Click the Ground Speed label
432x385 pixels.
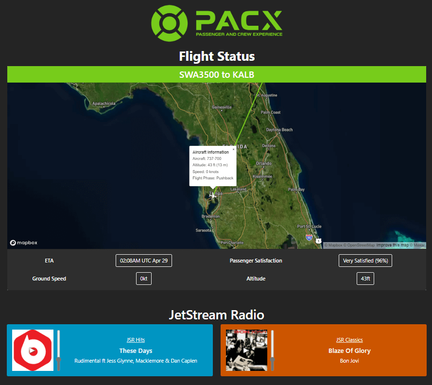point(49,279)
